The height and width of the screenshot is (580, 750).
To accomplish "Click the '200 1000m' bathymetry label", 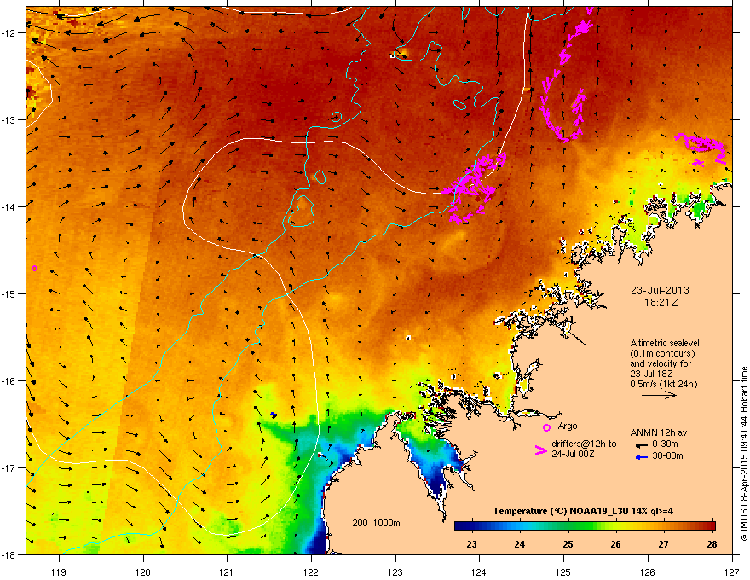I will pos(376,523).
